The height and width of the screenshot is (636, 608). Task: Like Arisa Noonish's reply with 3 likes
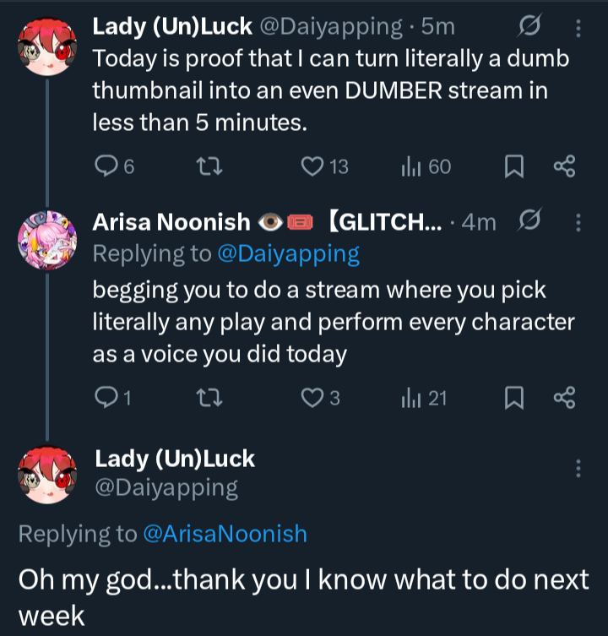[312, 397]
